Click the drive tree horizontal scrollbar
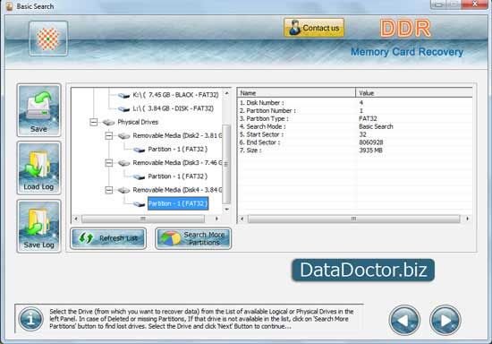The height and width of the screenshot is (344, 492). pos(146,219)
